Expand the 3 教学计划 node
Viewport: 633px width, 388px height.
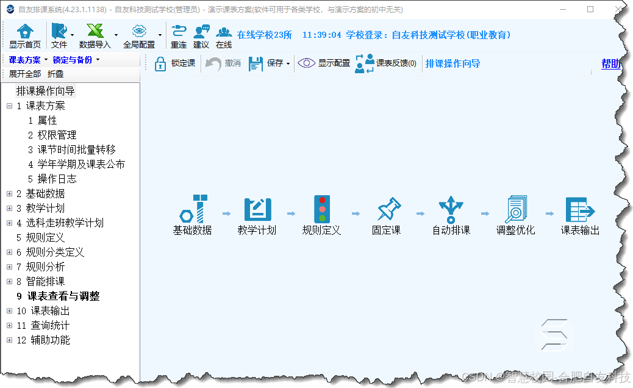[9, 208]
